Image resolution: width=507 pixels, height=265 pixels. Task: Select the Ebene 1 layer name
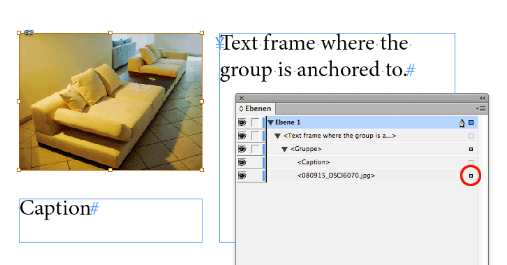click(288, 122)
